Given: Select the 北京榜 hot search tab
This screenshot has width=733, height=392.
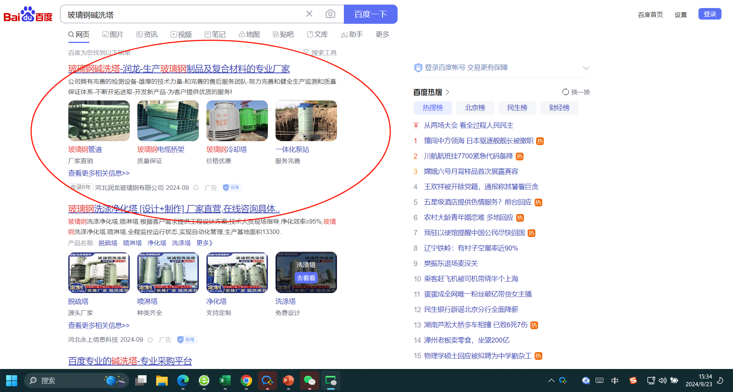Looking at the screenshot, I should (x=475, y=108).
